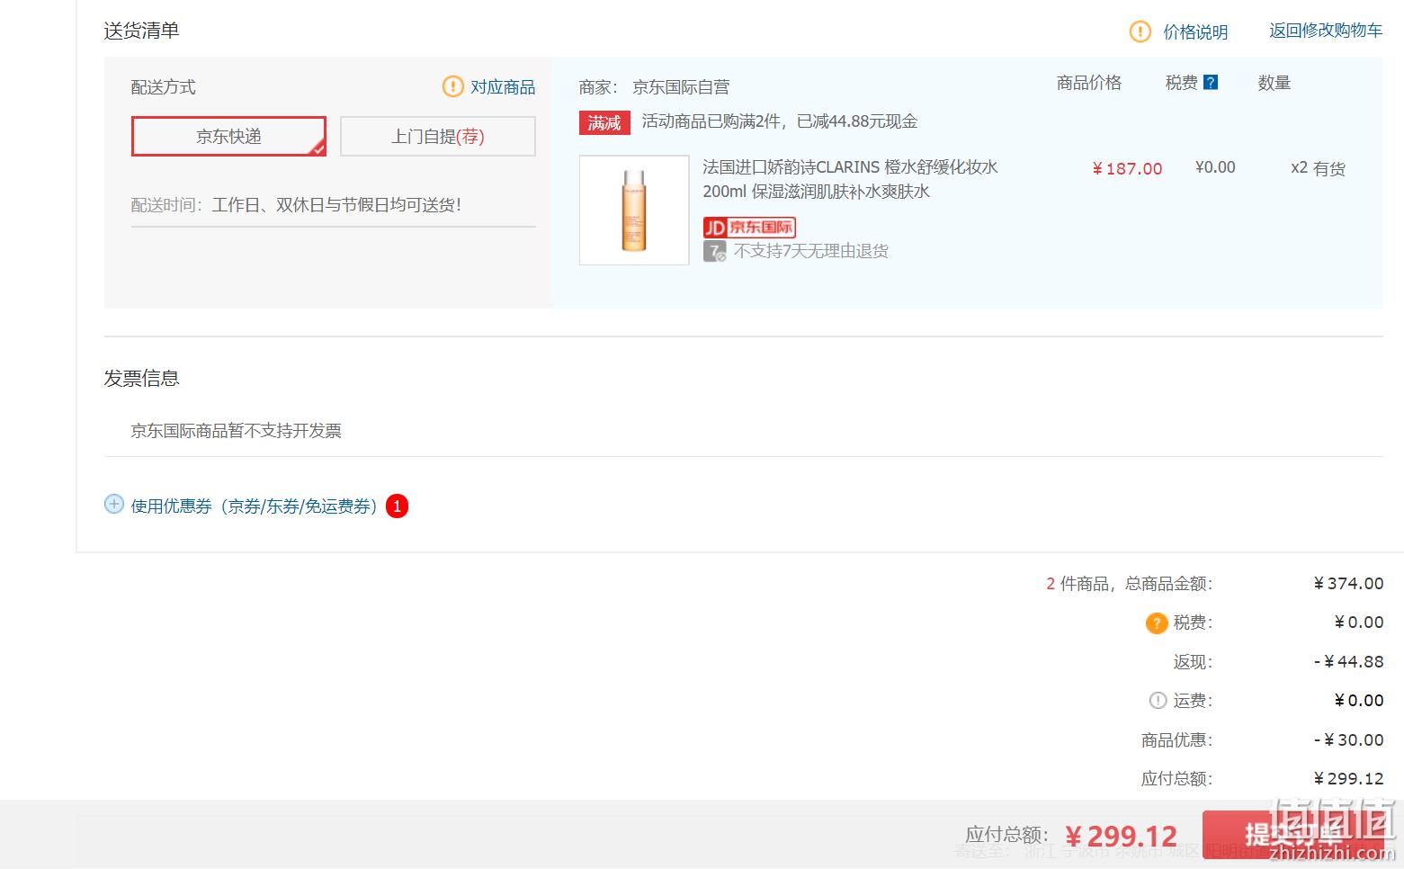Viewport: 1404px width, 869px height.
Task: Click the total goods amount ¥374.00
Action: click(1348, 584)
